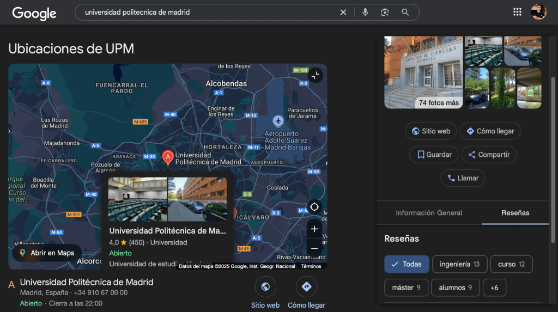Visit Sitio web button in side panel
Image resolution: width=558 pixels, height=312 pixels.
coord(431,131)
